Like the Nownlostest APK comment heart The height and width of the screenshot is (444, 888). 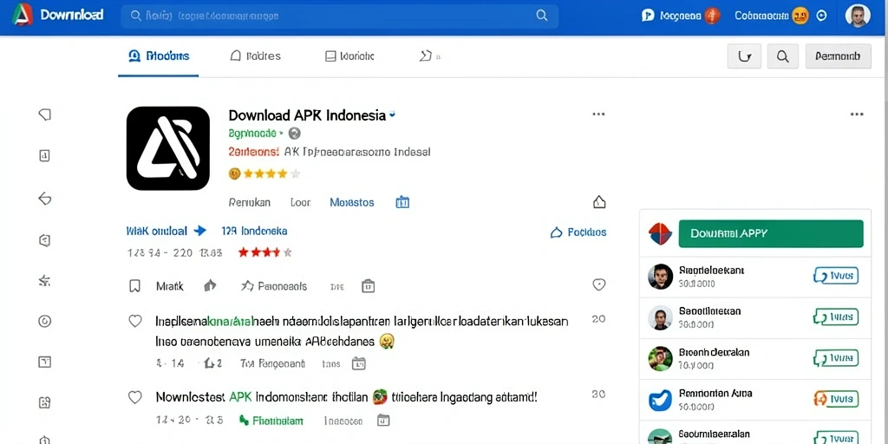[x=134, y=397]
